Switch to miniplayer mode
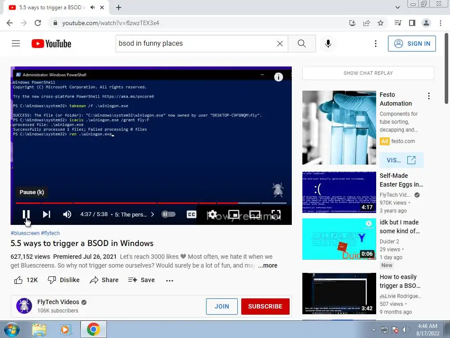Screen dimensions: 450x338 (x=234, y=214)
